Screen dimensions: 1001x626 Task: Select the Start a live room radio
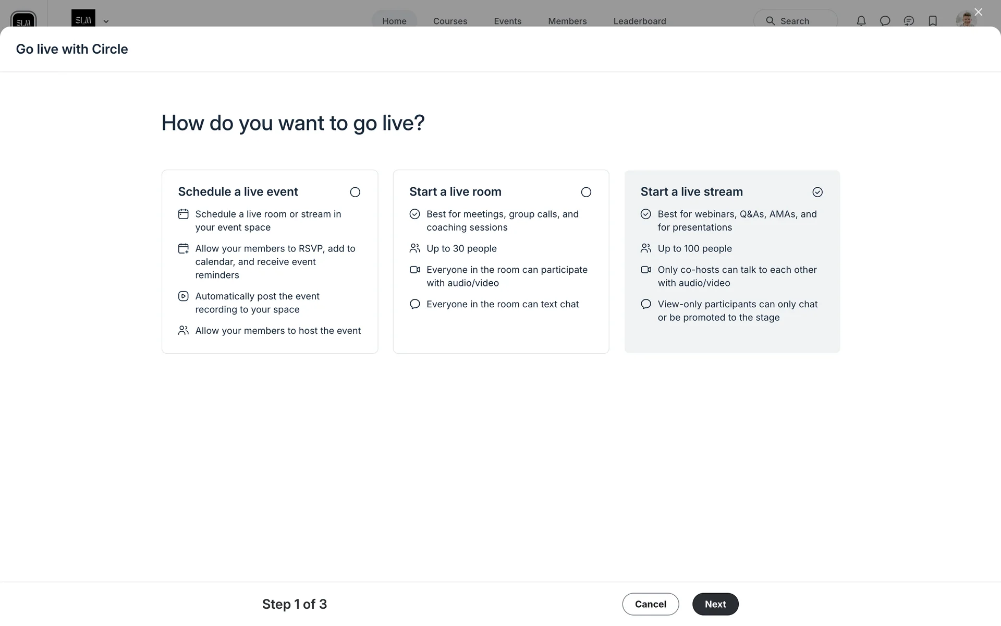pyautogui.click(x=586, y=192)
